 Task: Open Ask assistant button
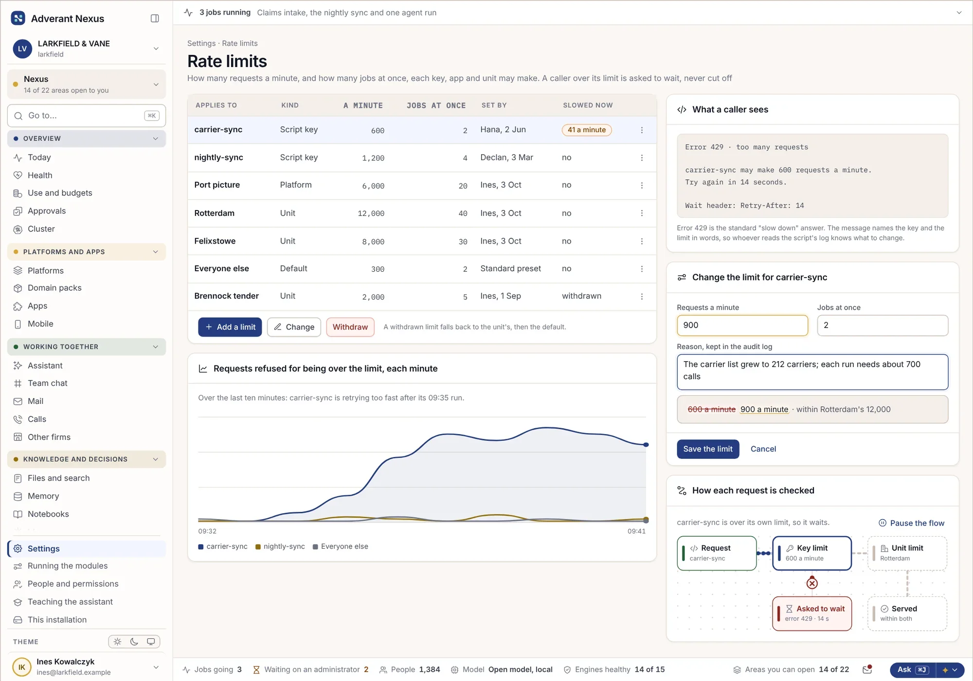tap(912, 670)
